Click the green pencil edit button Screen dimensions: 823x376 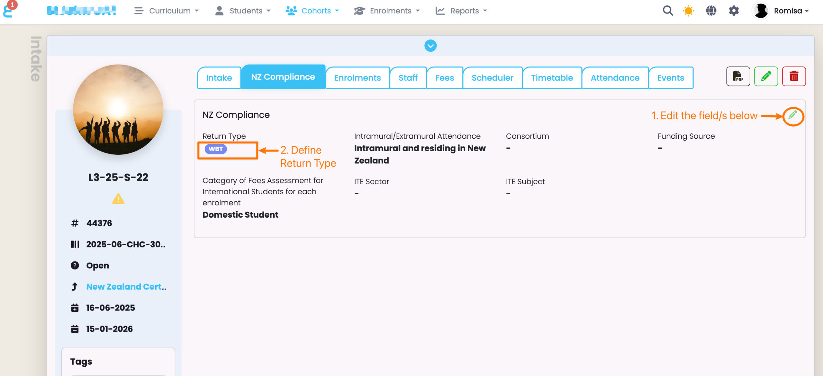tap(766, 76)
